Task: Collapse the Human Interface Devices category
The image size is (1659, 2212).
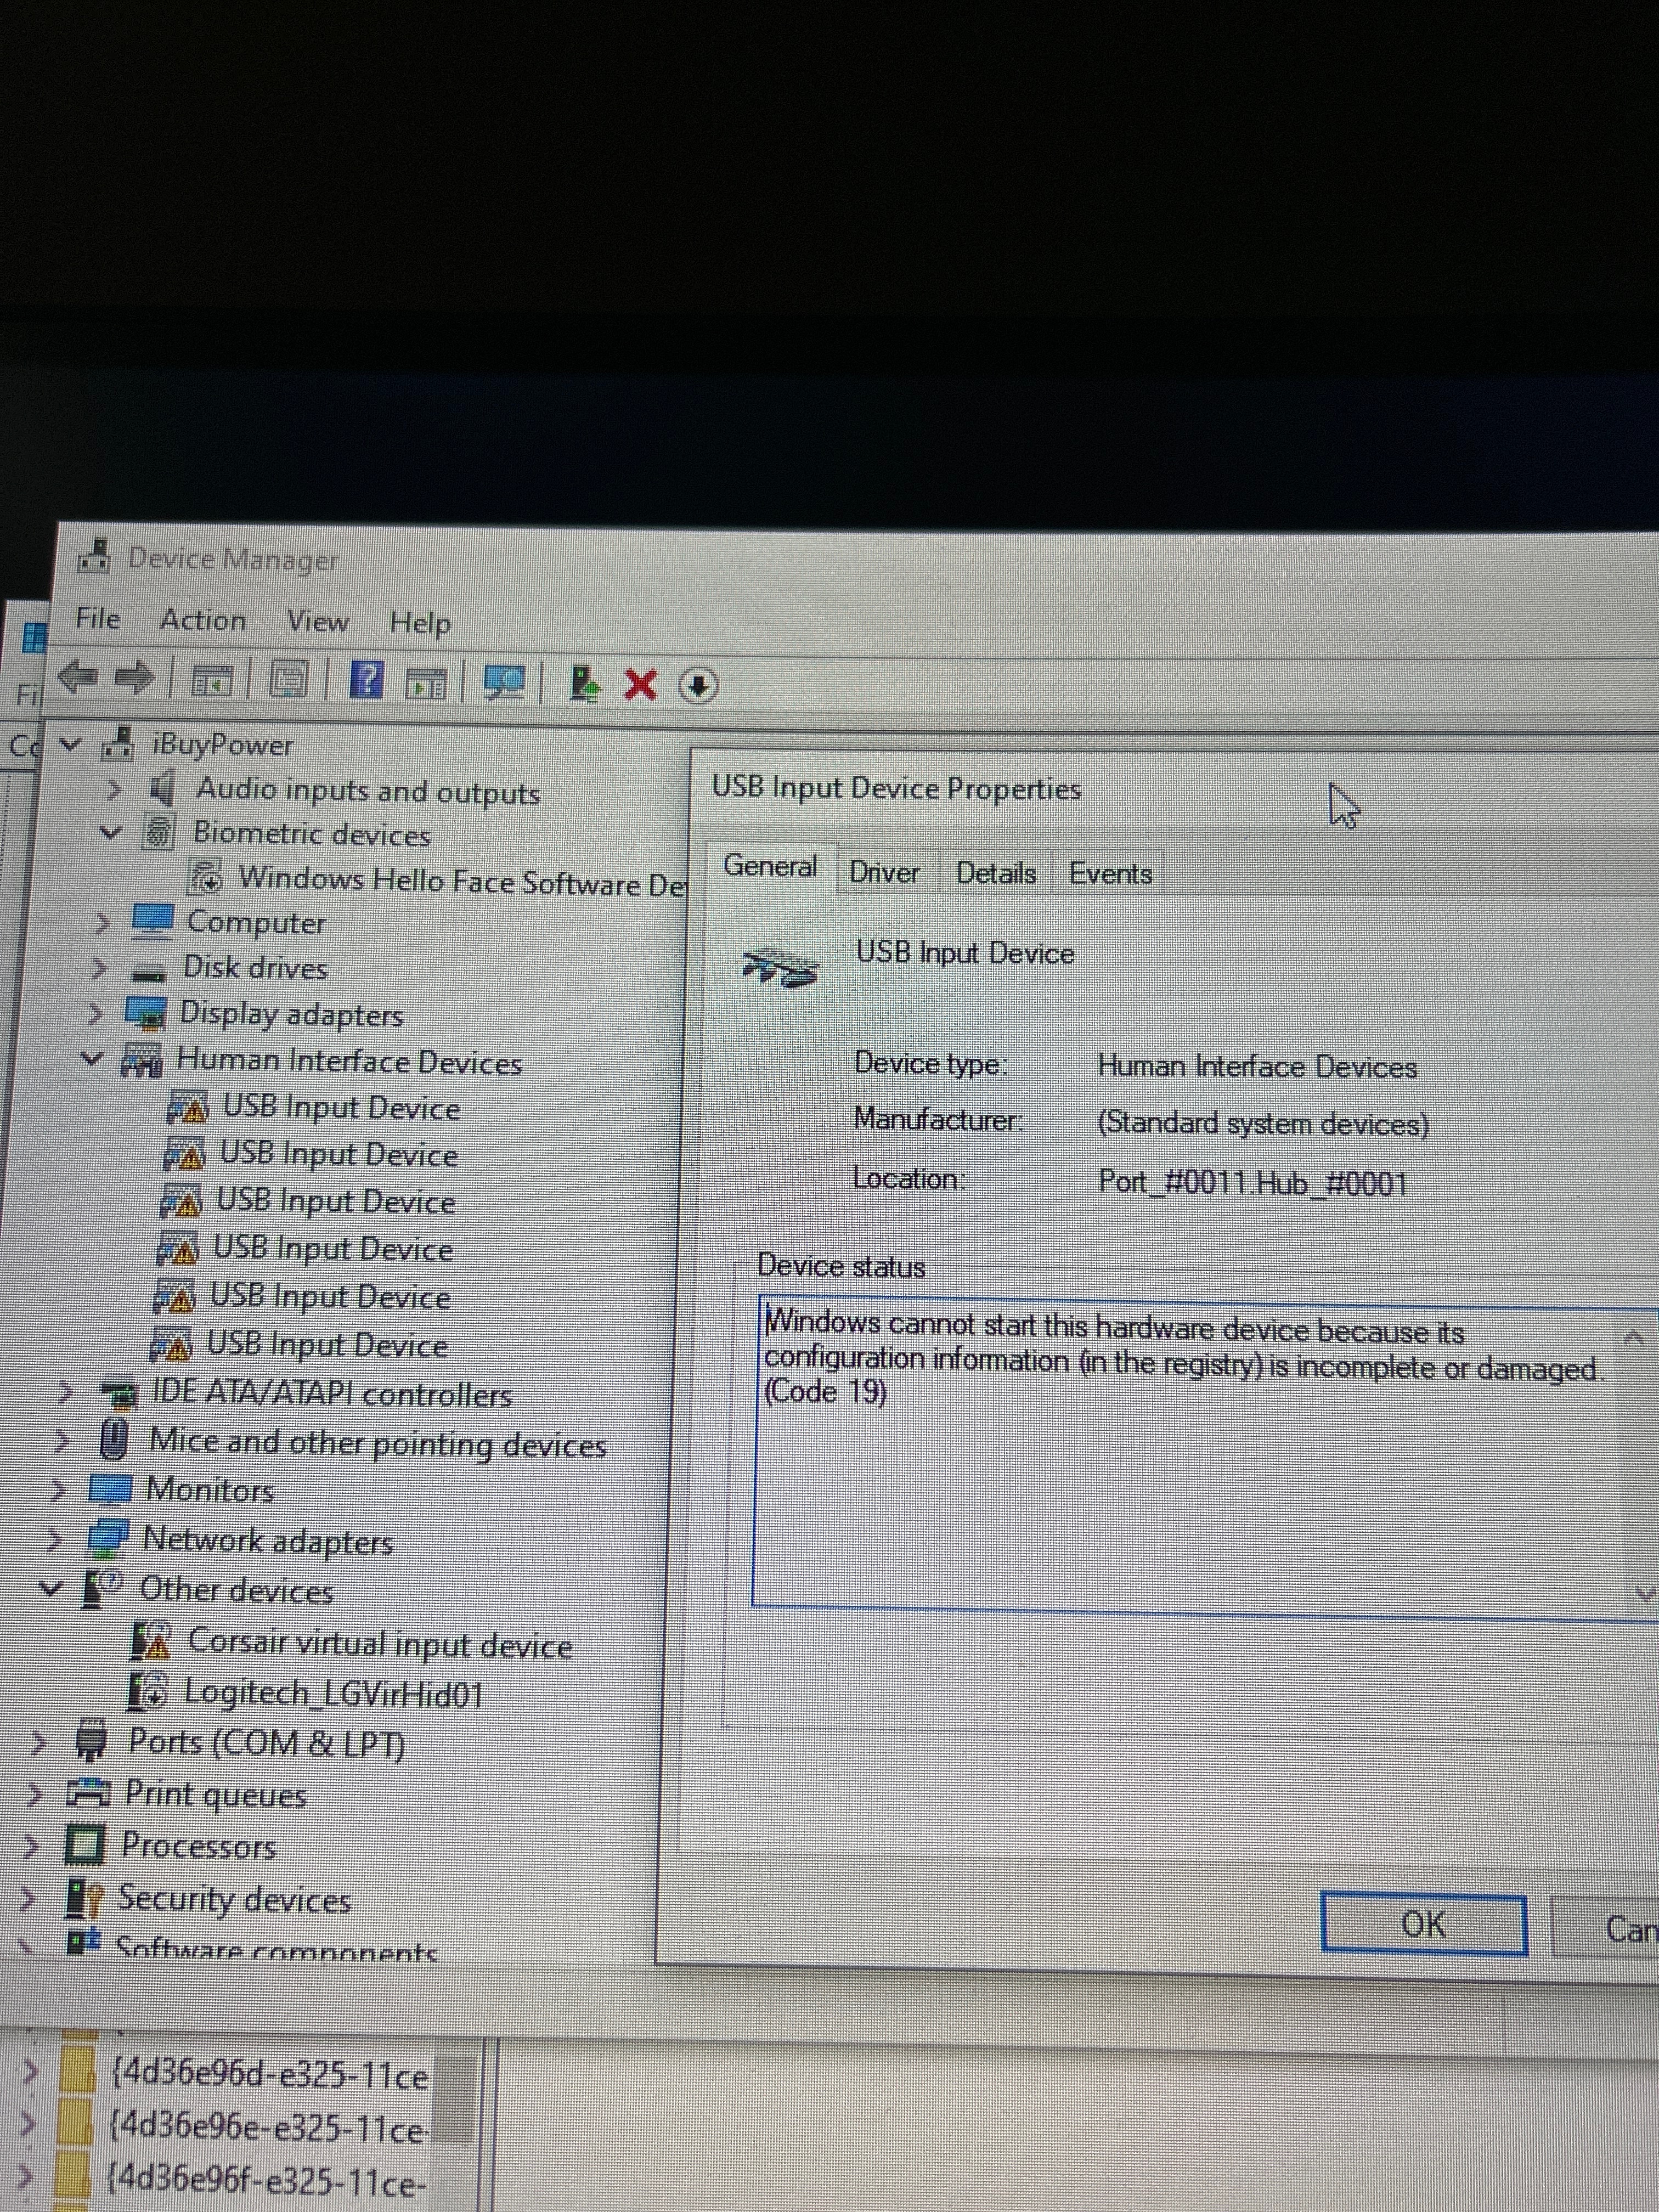Action: pos(91,1058)
